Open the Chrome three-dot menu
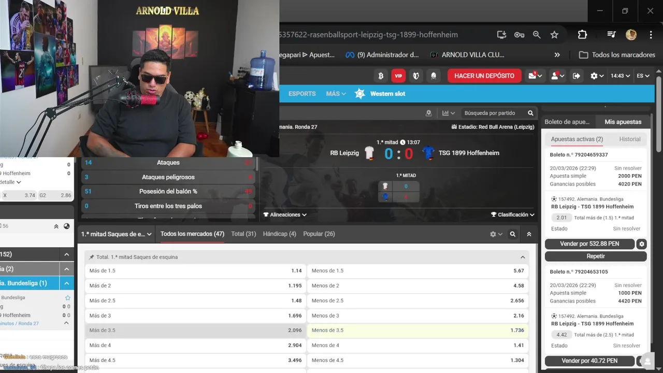This screenshot has height=373, width=663. [651, 35]
